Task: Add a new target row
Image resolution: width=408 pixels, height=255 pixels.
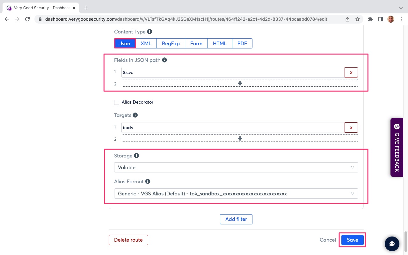Action: click(240, 138)
